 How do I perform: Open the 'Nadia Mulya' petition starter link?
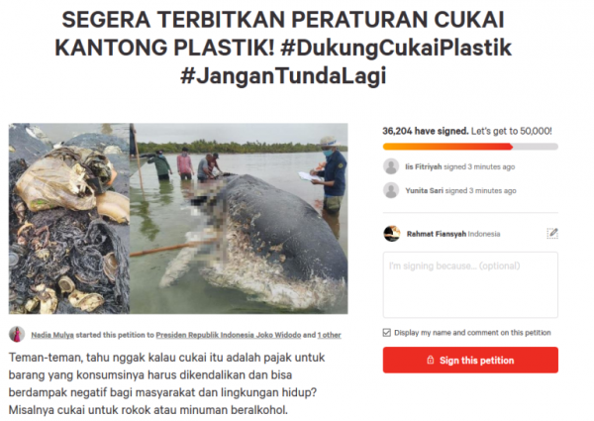[52, 335]
